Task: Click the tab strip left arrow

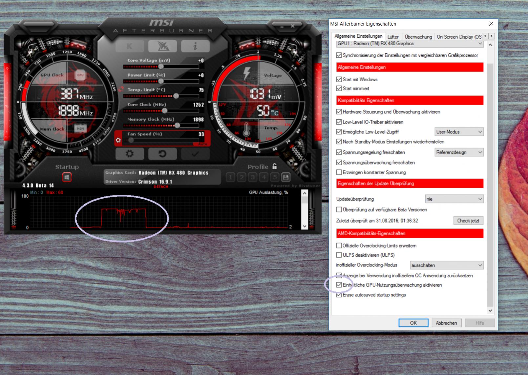Action: click(x=485, y=36)
